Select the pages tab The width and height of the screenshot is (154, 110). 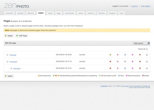(x=41, y=13)
